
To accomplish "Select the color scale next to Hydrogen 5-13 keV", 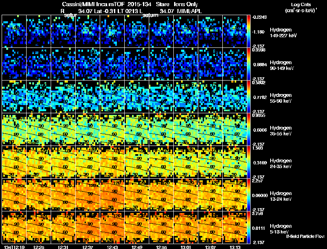I will pos(249,227).
